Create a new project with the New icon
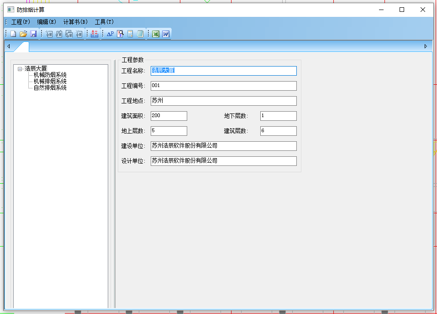This screenshot has width=437, height=314. (x=12, y=33)
